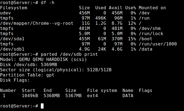Click the udev filesystem entry
Screen dimensions: 184x111
5,13
